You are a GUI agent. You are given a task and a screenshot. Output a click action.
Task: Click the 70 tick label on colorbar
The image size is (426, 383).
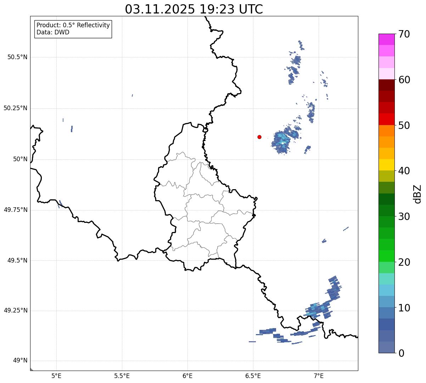404,34
